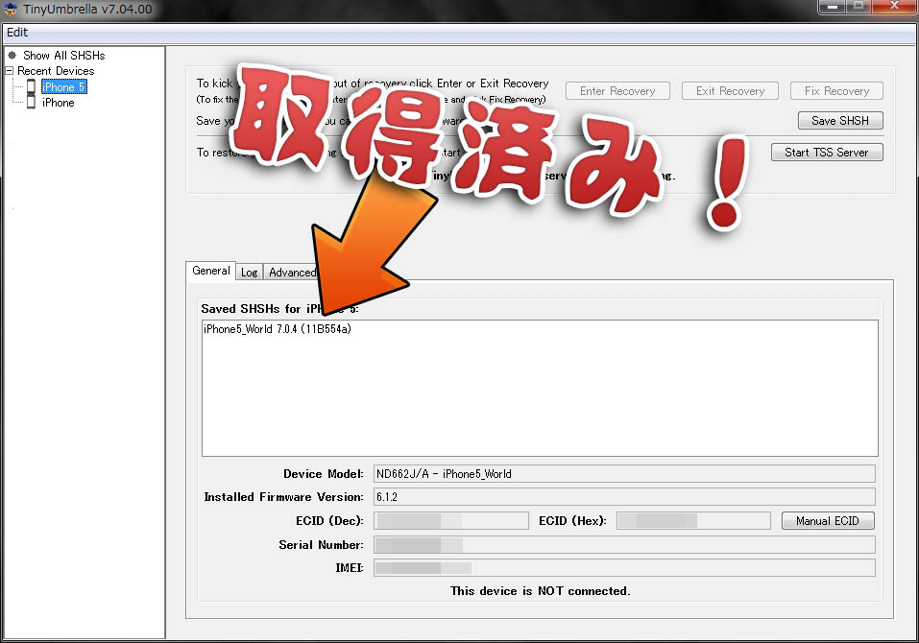Click the Exit Recovery button
This screenshot has height=643, width=919.
(x=730, y=91)
